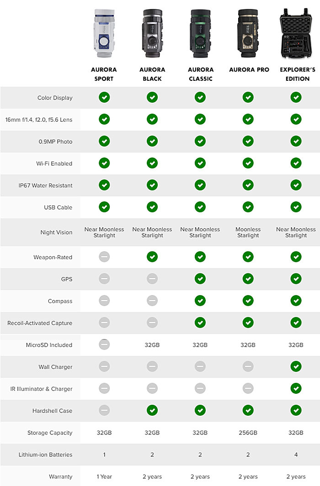Open the AURORA PRO heading link
The width and height of the screenshot is (320, 486).
tap(249, 70)
